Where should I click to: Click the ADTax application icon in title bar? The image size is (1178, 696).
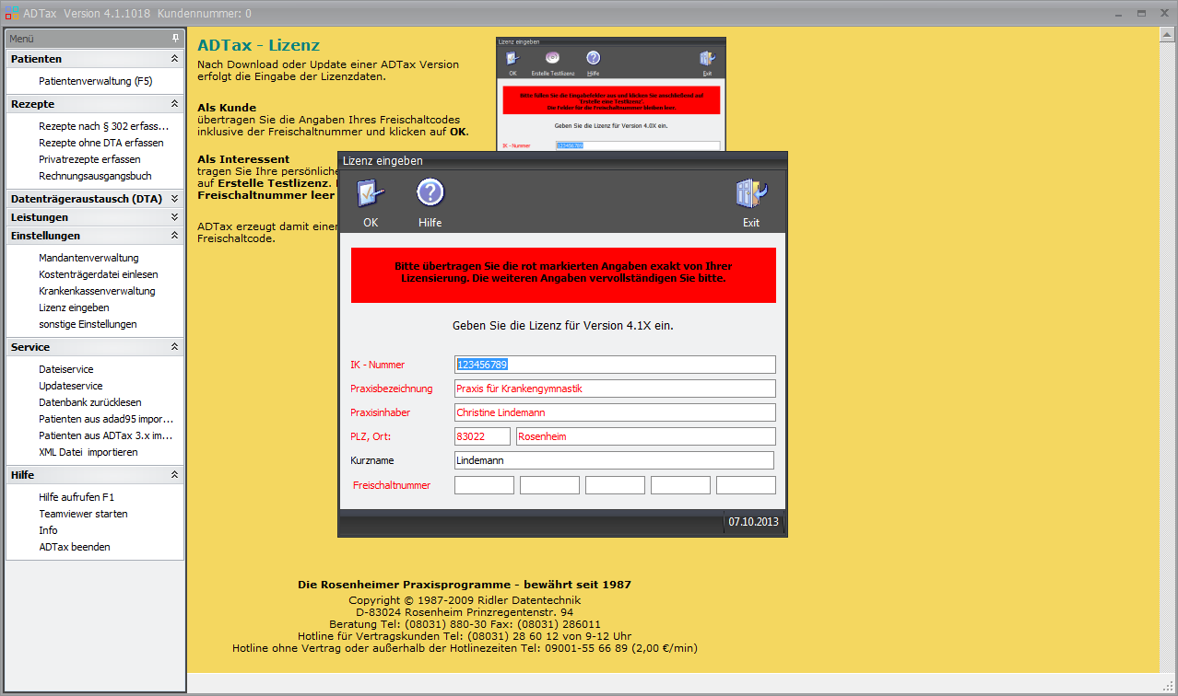pyautogui.click(x=11, y=14)
